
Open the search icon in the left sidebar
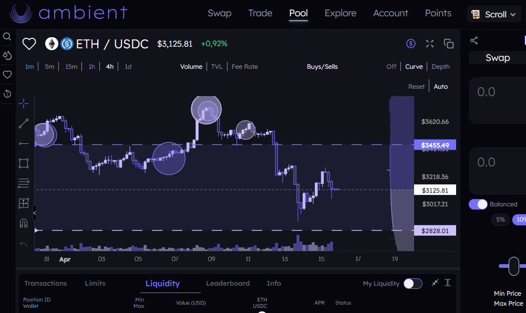(7, 36)
